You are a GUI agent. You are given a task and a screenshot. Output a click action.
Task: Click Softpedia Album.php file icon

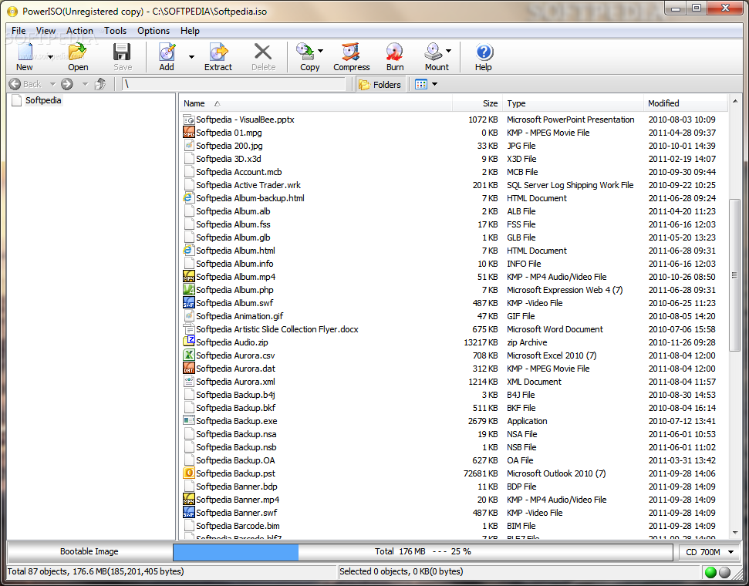189,289
